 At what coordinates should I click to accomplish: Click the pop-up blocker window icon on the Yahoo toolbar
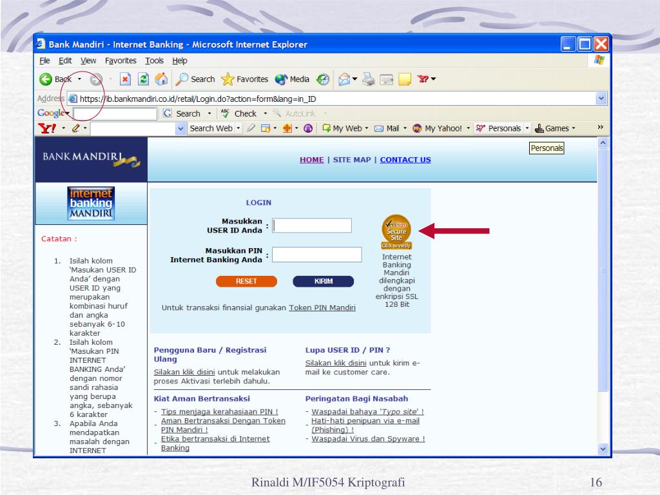[x=265, y=128]
